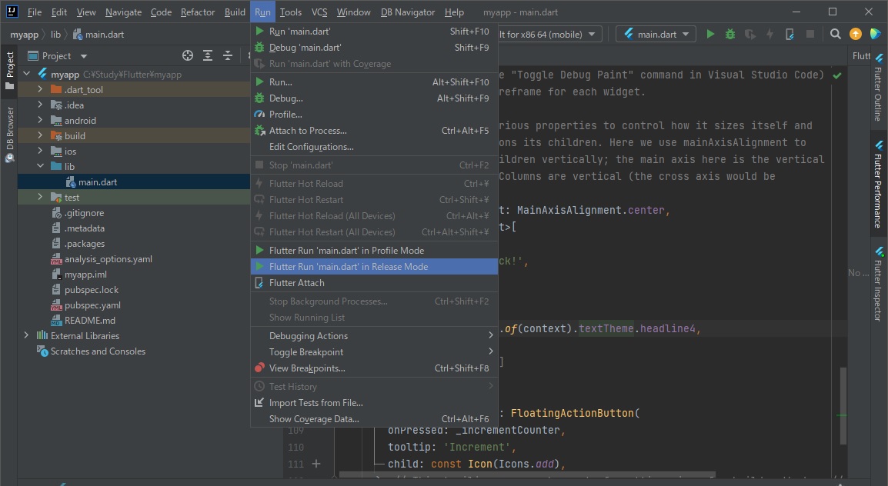This screenshot has height=486, width=888.
Task: Click the IntelliJ app logo icon
Action: [x=12, y=12]
